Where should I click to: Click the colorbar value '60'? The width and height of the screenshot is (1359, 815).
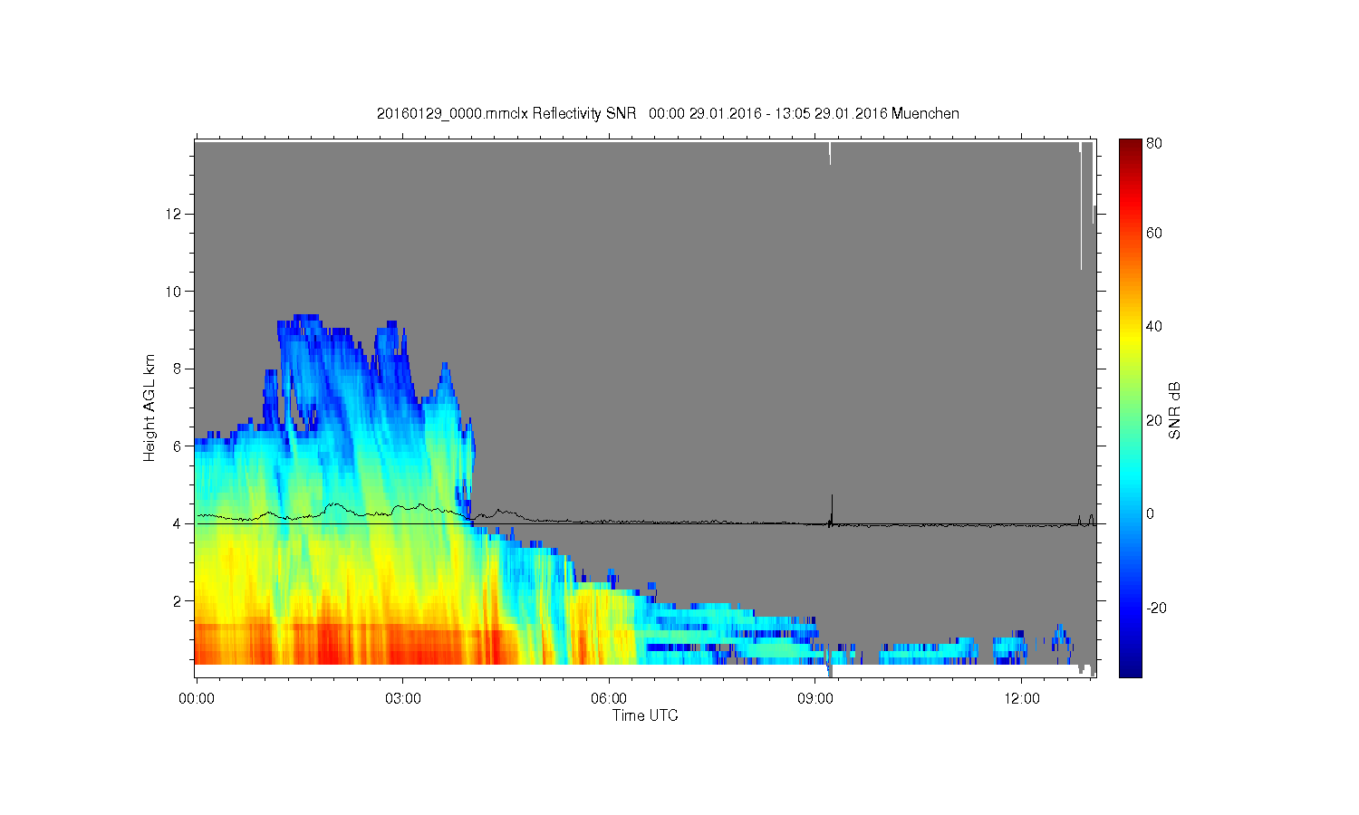coord(1153,233)
